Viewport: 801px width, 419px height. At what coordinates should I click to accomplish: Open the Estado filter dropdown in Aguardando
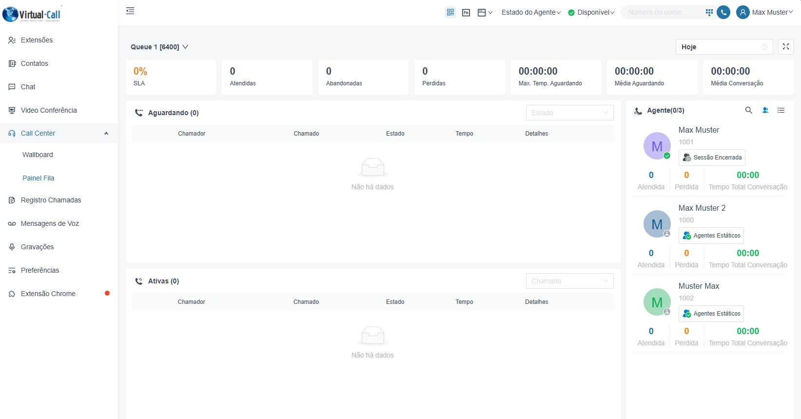pos(569,113)
